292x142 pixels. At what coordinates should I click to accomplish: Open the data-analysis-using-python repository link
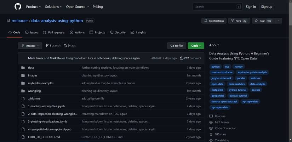pos(57,21)
